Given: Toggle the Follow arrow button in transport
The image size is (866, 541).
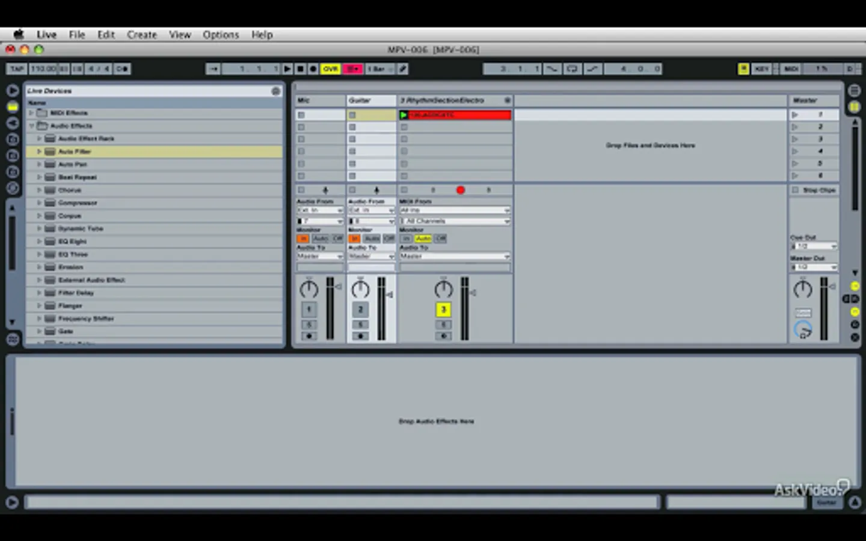Looking at the screenshot, I should coord(213,69).
